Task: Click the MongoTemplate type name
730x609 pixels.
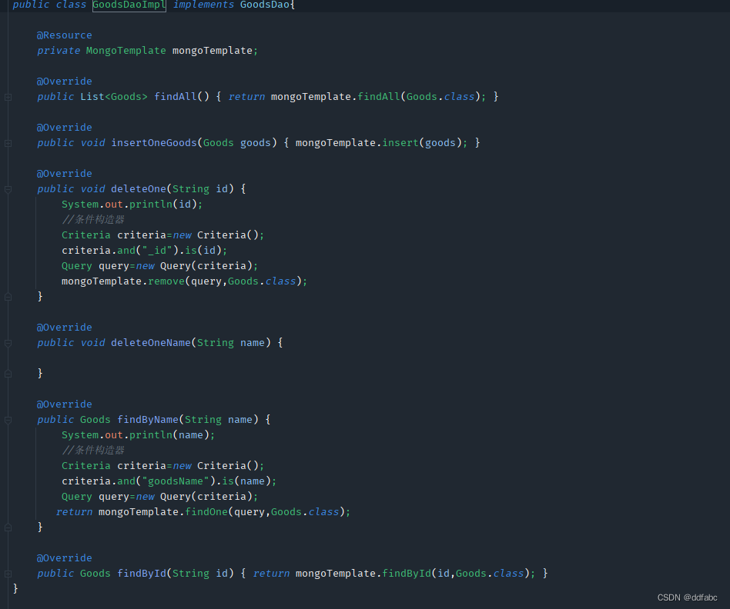Action: point(126,50)
